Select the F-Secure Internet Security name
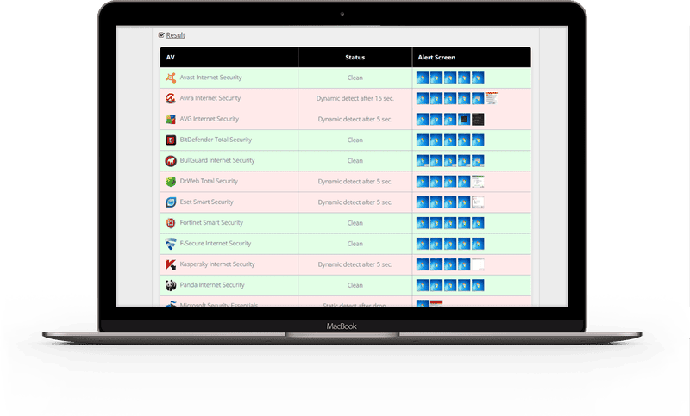 (216, 244)
